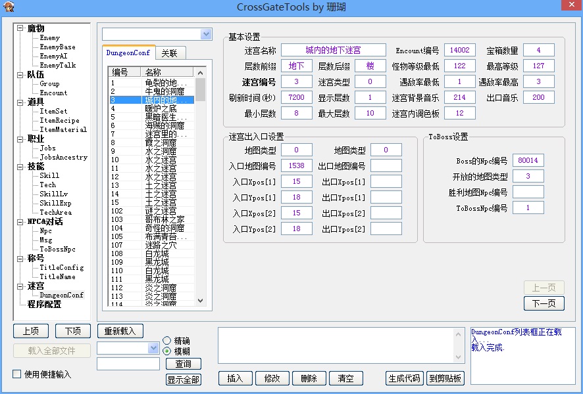Screen dimensions: 583x394
Task: Click the dungeon list scroll-down arrow
Action: pos(201,301)
